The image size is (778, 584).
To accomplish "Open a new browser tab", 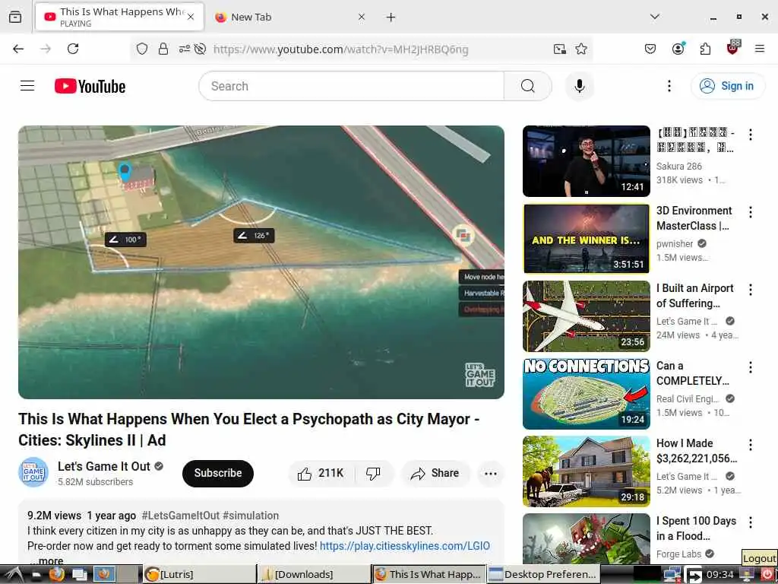I will [391, 17].
